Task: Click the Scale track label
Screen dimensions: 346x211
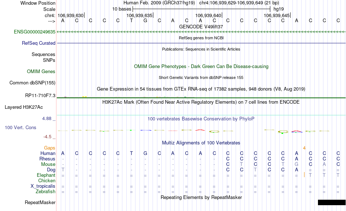Action: (x=49, y=9)
